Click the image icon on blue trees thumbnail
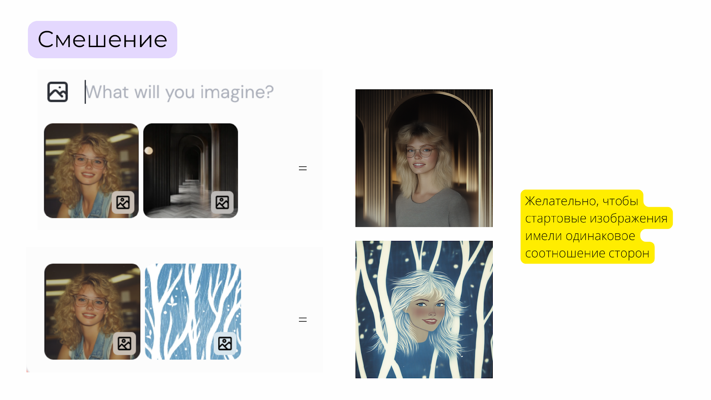The height and width of the screenshot is (400, 711). point(225,344)
